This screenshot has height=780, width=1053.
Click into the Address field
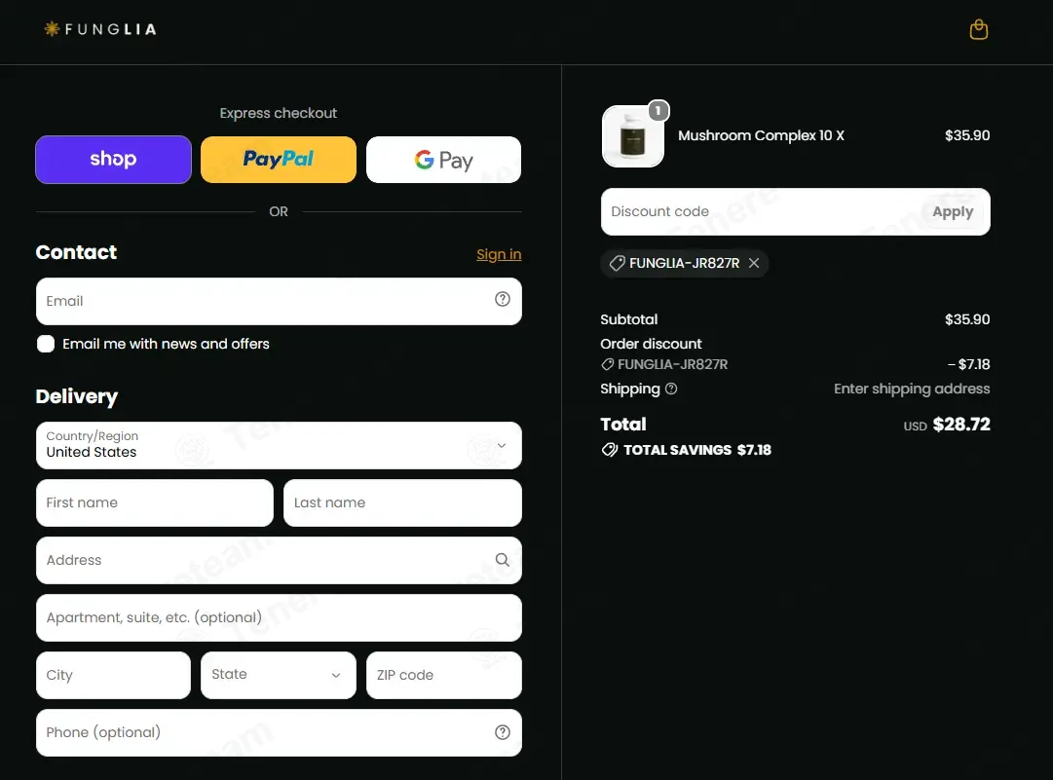tap(279, 560)
